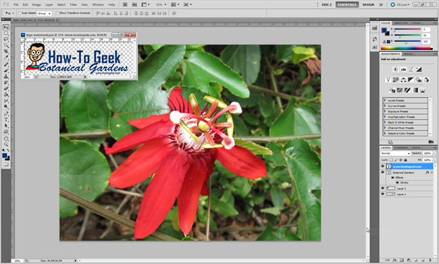Screen dimensions: 439x264
Task: Add a layer mask from Layers panel footer
Action: tap(401, 261)
